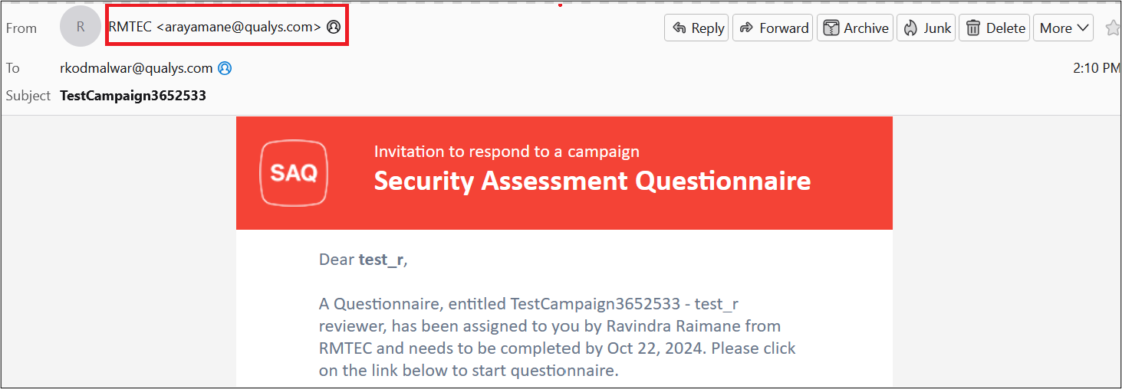This screenshot has width=1122, height=389.
Task: Open the More actions dropdown
Action: (1064, 28)
